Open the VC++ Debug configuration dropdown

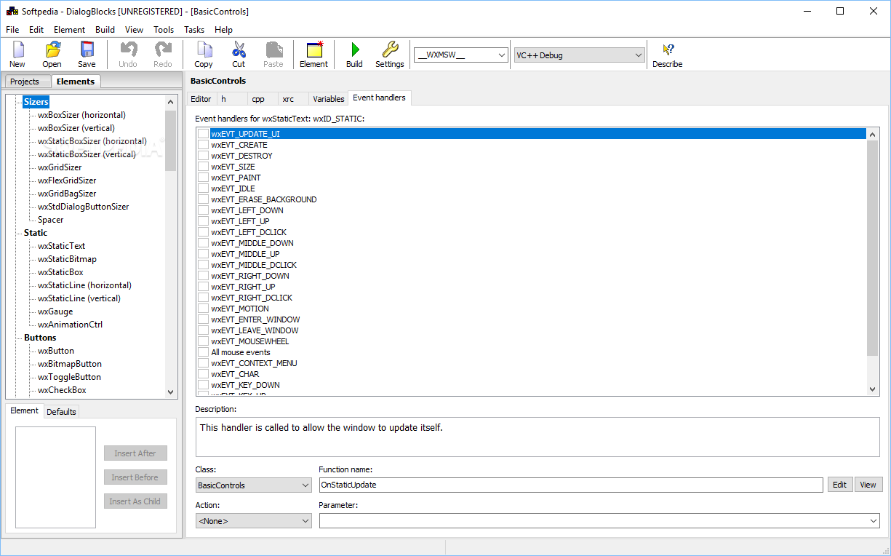(x=580, y=55)
